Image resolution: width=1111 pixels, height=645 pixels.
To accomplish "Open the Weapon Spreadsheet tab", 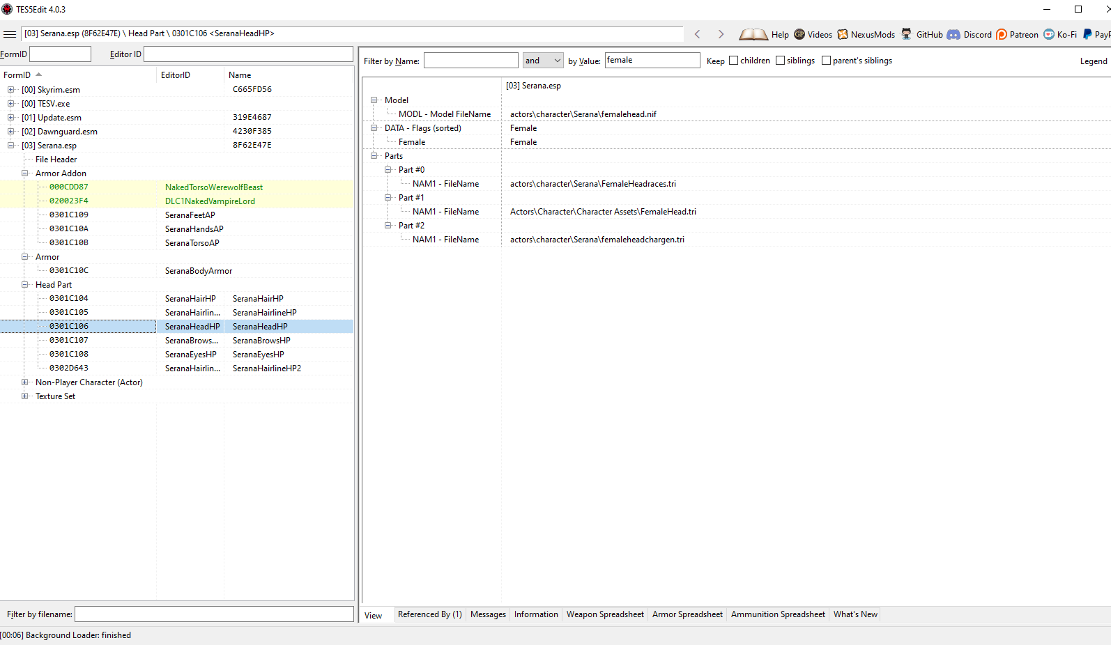I will coord(605,614).
